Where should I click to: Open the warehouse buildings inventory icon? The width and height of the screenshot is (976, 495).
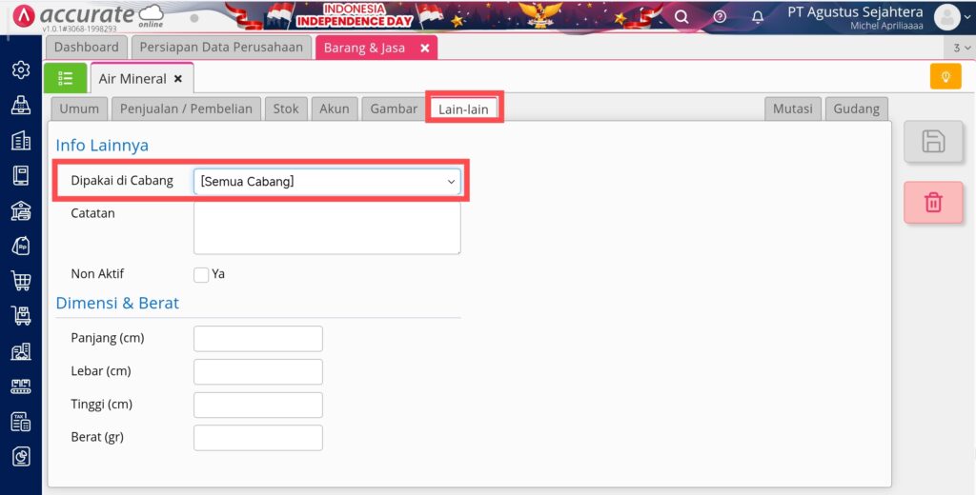[21, 352]
